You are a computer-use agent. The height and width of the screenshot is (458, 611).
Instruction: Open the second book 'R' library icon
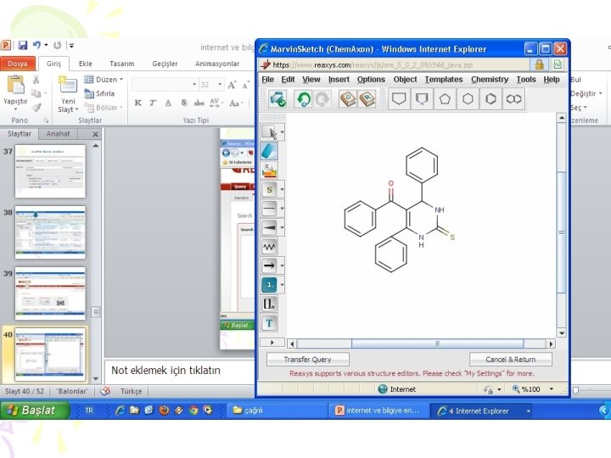[x=367, y=99]
